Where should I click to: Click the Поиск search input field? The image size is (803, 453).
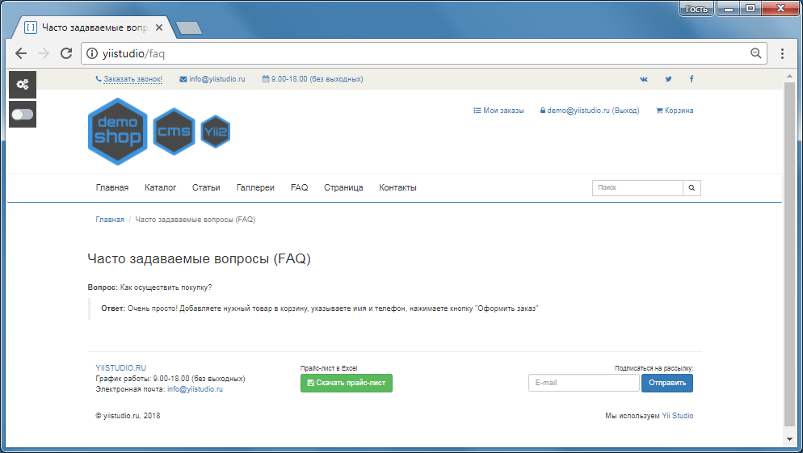tap(637, 188)
